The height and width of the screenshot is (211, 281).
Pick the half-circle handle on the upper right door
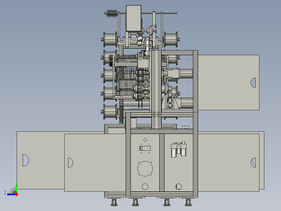pyautogui.click(x=253, y=83)
